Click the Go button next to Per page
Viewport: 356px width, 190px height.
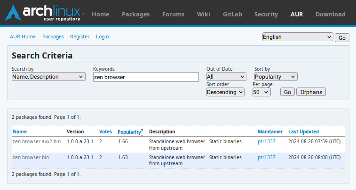(287, 92)
